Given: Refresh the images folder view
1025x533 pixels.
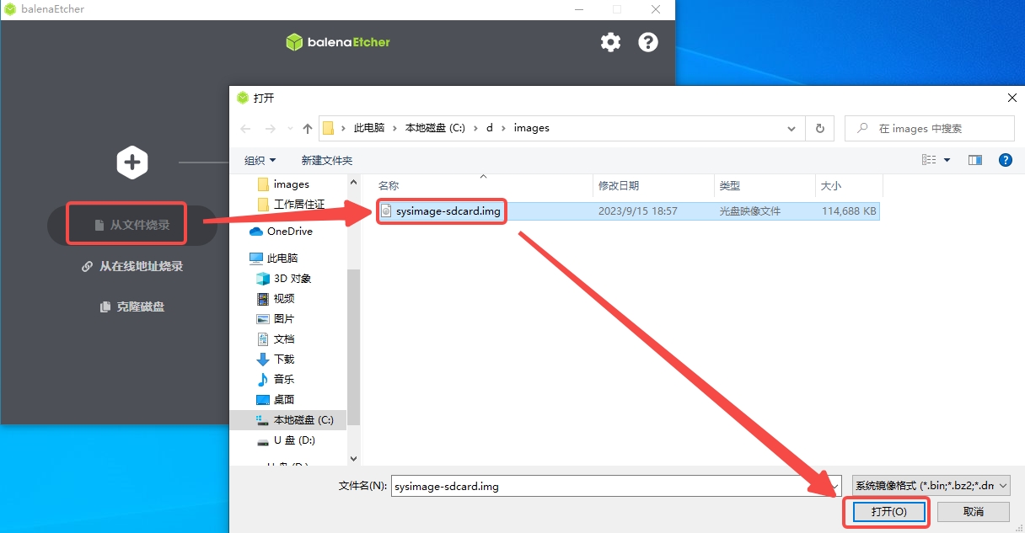Looking at the screenshot, I should click(820, 129).
